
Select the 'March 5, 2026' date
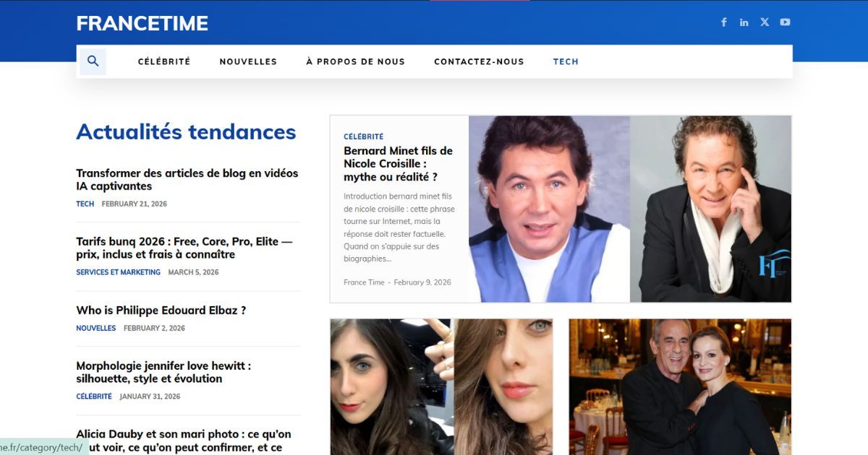(x=193, y=272)
